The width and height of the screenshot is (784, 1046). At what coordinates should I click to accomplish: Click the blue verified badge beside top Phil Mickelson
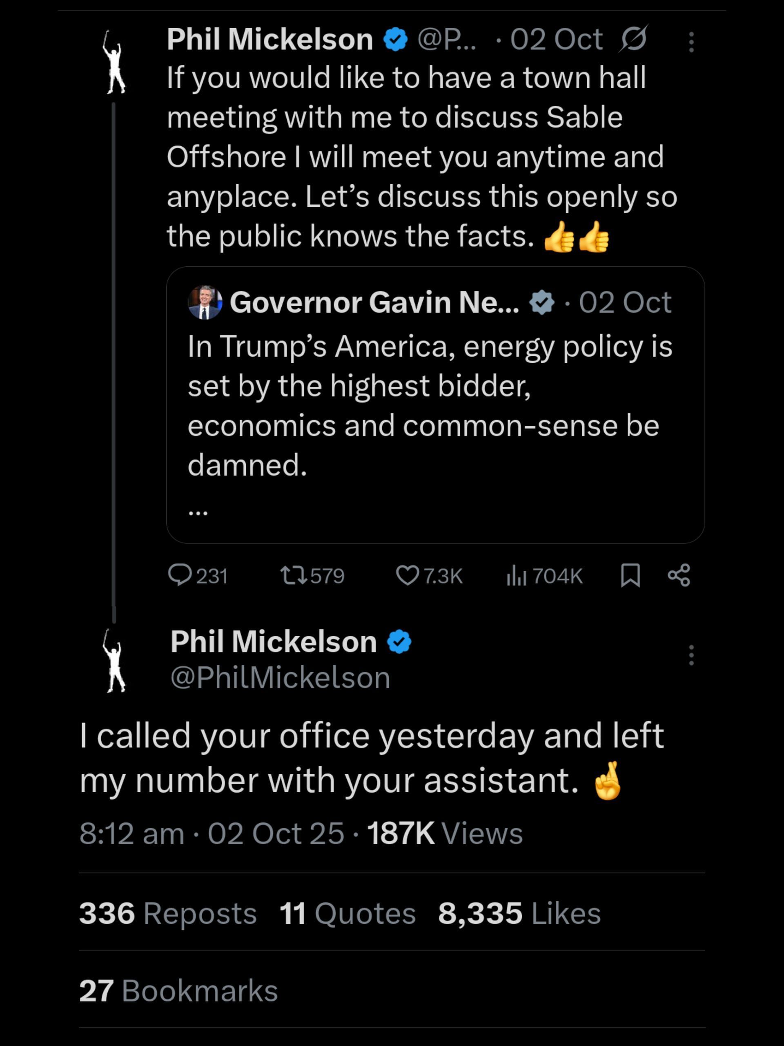coord(395,39)
